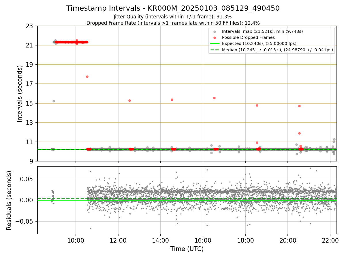
Task: Select the gray dot marker beside the Intervals legend entry
Action: click(x=215, y=32)
